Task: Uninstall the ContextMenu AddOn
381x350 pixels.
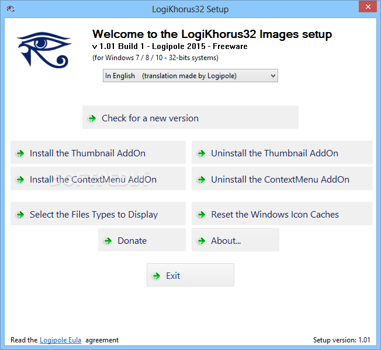Action: tap(282, 178)
